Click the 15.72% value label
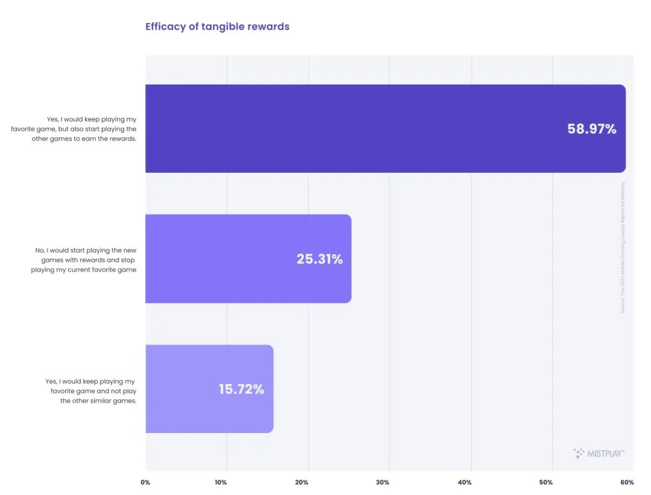The image size is (651, 495). pyautogui.click(x=241, y=389)
